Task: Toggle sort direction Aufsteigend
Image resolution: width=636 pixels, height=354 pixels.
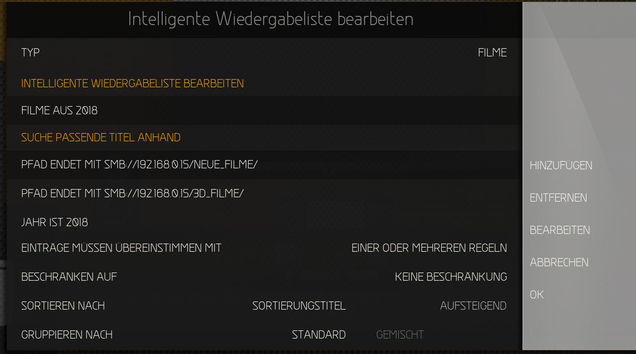Action: click(473, 306)
